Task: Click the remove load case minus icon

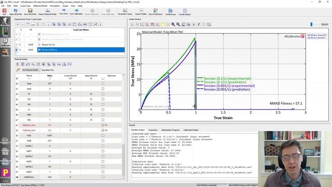Action: [x=23, y=24]
